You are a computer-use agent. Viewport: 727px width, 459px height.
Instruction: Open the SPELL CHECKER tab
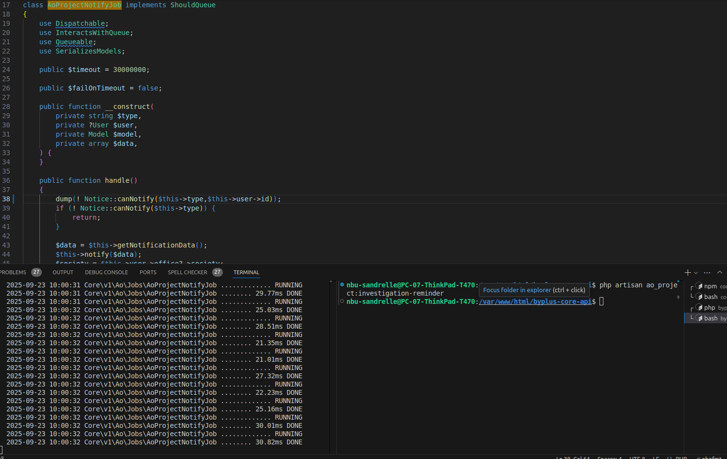(187, 272)
